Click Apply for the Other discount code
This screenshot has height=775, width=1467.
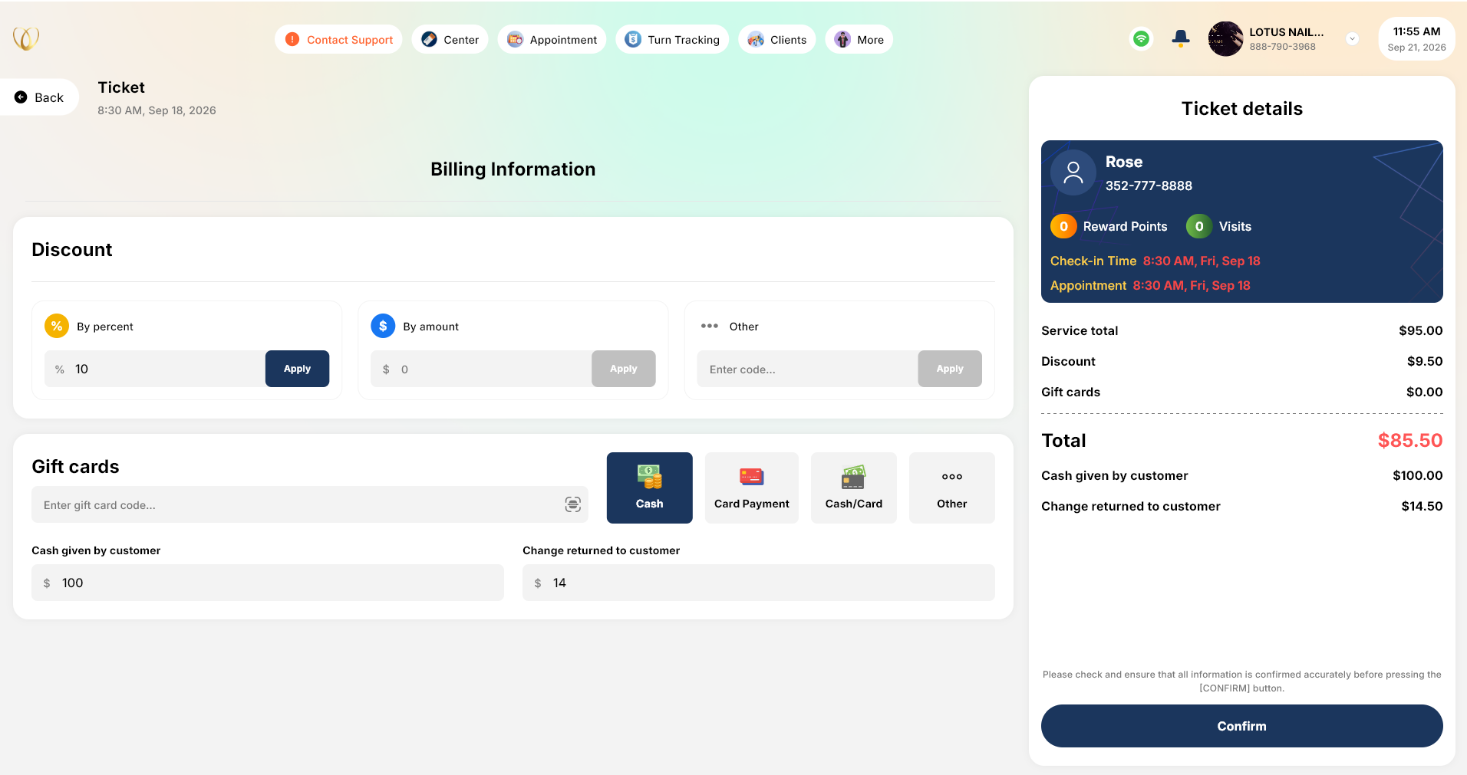coord(950,369)
